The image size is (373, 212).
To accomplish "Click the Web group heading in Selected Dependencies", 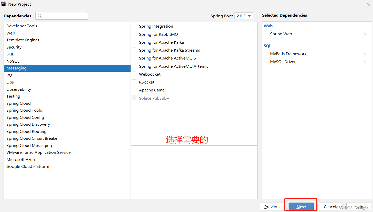I will point(268,26).
